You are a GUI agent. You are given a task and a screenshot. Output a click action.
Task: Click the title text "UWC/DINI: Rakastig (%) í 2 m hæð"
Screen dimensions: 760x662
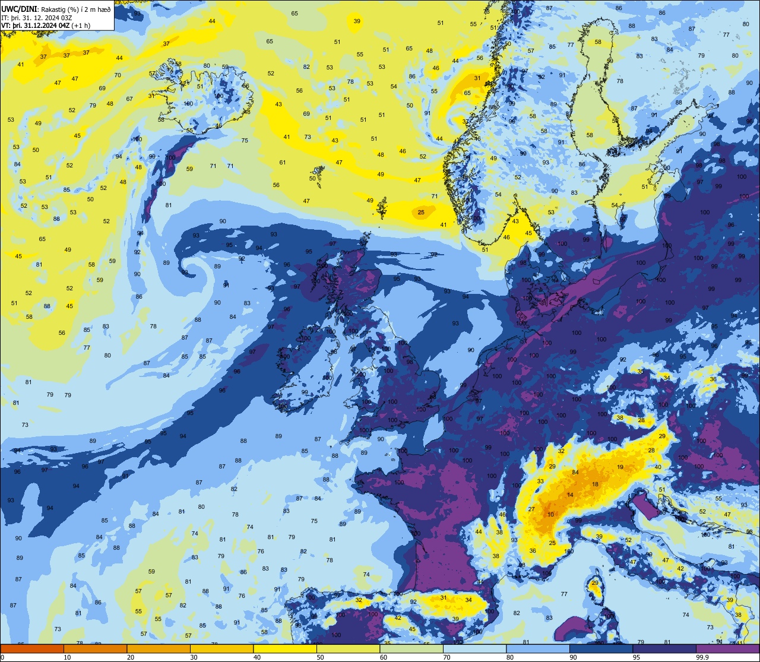(x=56, y=8)
